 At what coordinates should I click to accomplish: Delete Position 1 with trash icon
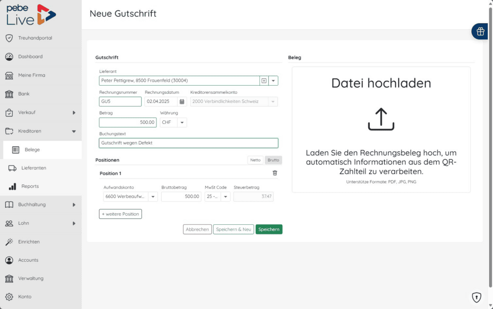tap(275, 173)
